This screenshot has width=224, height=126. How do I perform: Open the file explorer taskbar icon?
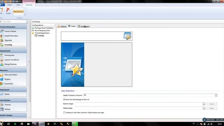[x=28, y=124]
